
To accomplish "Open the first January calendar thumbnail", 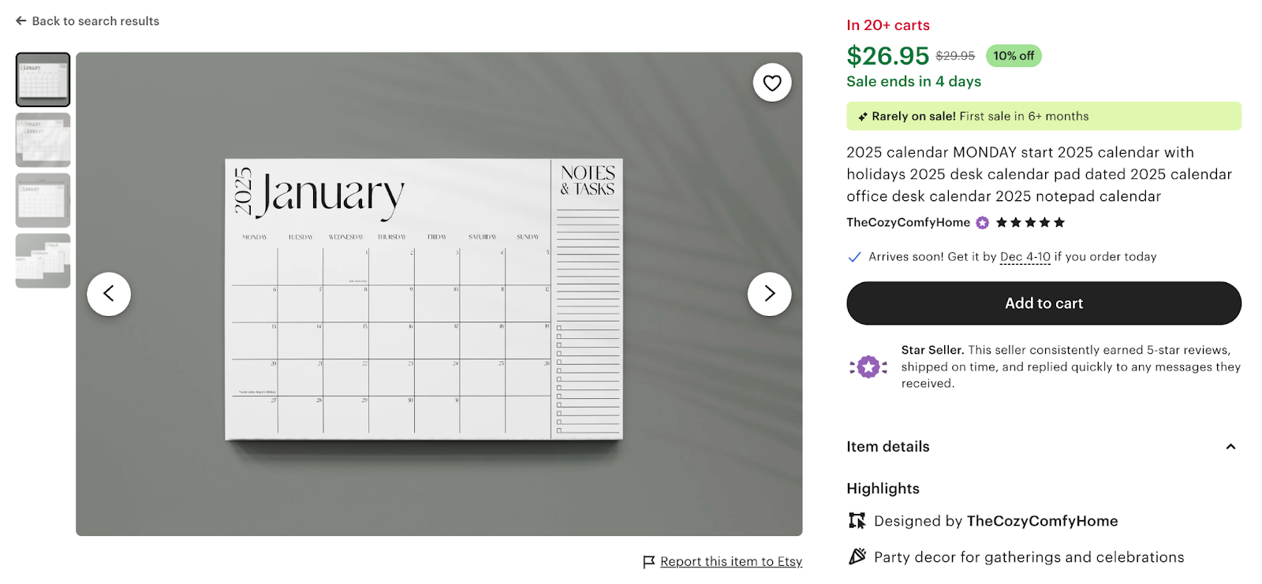I will pos(43,79).
